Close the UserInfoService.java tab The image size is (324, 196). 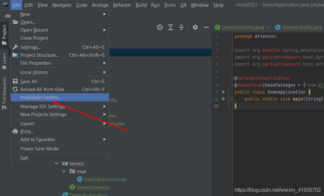[x=268, y=27]
